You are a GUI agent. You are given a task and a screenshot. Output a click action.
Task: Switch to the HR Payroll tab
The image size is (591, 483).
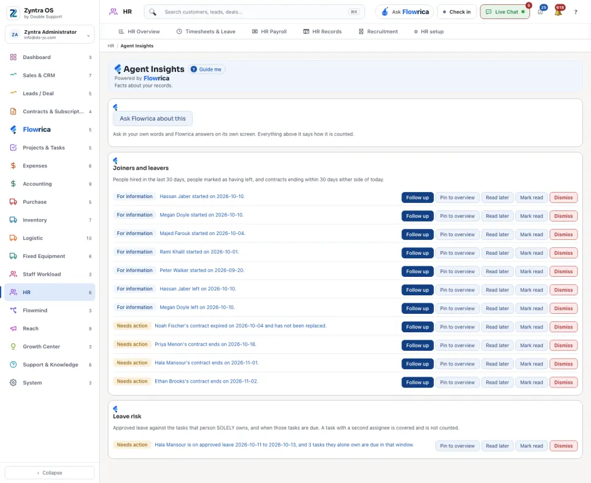tap(270, 31)
